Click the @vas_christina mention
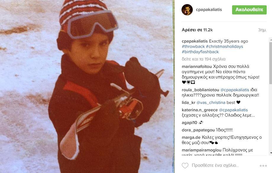This screenshot has height=173, width=272. click(x=211, y=102)
